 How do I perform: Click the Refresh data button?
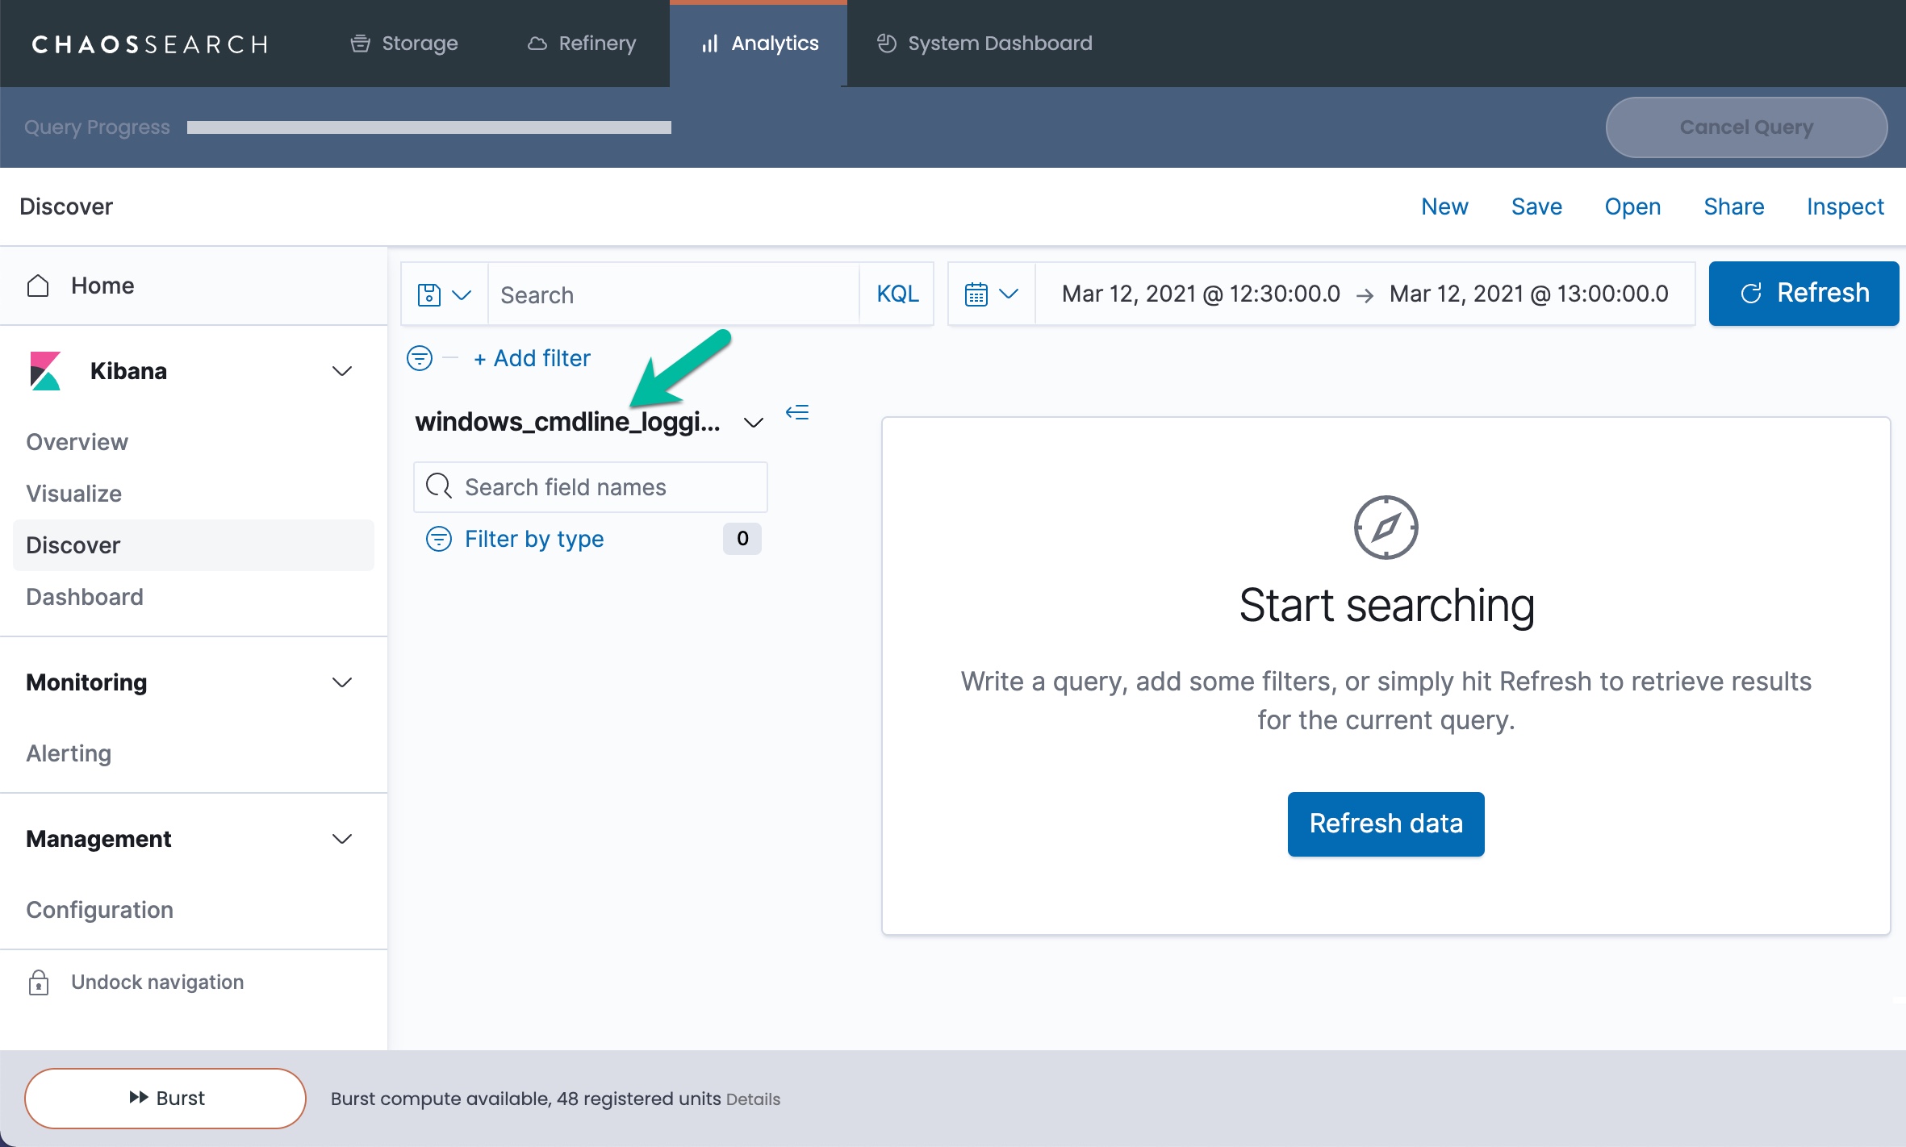coord(1386,824)
